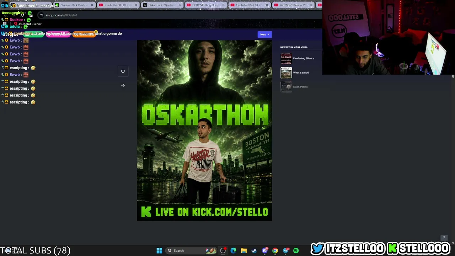Click the OSKARTHON poster image

pyautogui.click(x=204, y=130)
